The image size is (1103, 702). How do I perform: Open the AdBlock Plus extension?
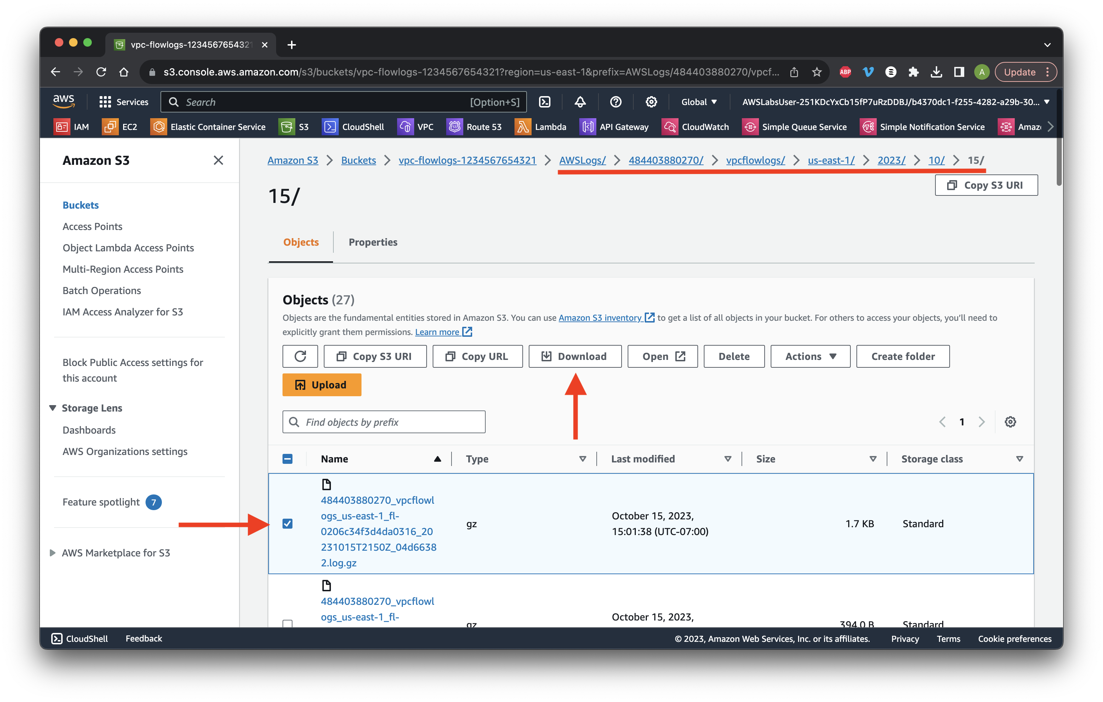[845, 72]
